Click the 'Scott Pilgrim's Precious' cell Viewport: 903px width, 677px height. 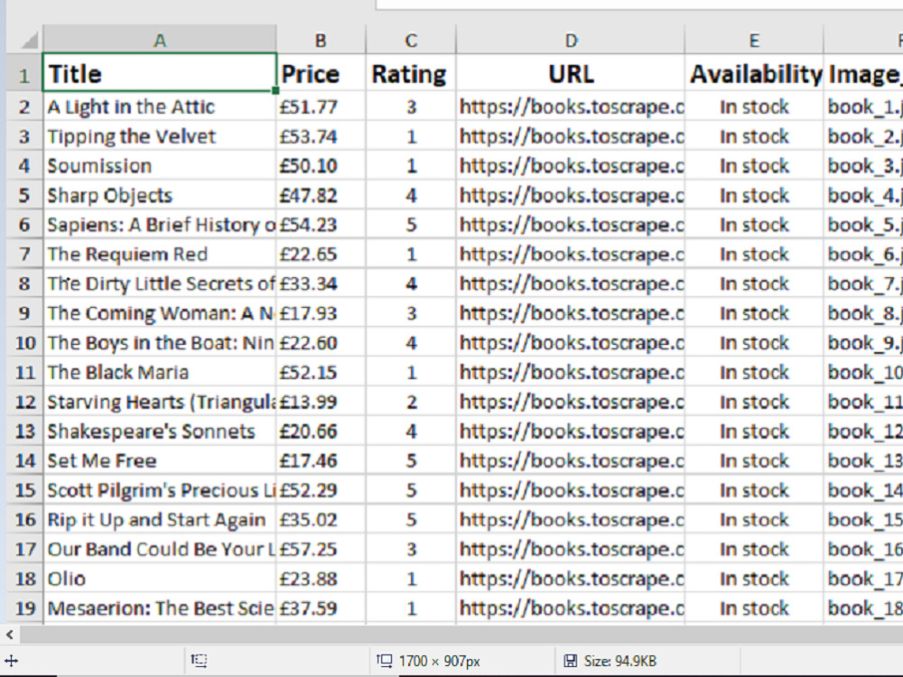(160, 490)
